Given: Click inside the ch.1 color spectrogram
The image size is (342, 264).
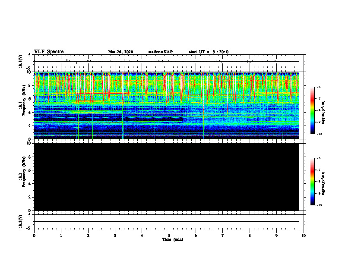Looking at the screenshot, I should (x=167, y=105).
